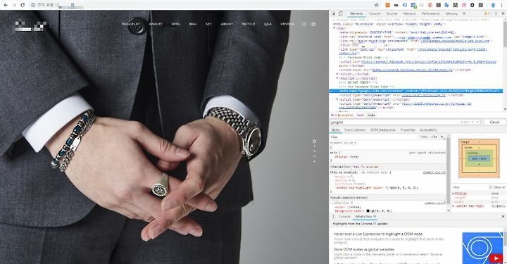Open the common.css link in the Styles pane
The height and width of the screenshot is (264, 507).
tap(434, 172)
